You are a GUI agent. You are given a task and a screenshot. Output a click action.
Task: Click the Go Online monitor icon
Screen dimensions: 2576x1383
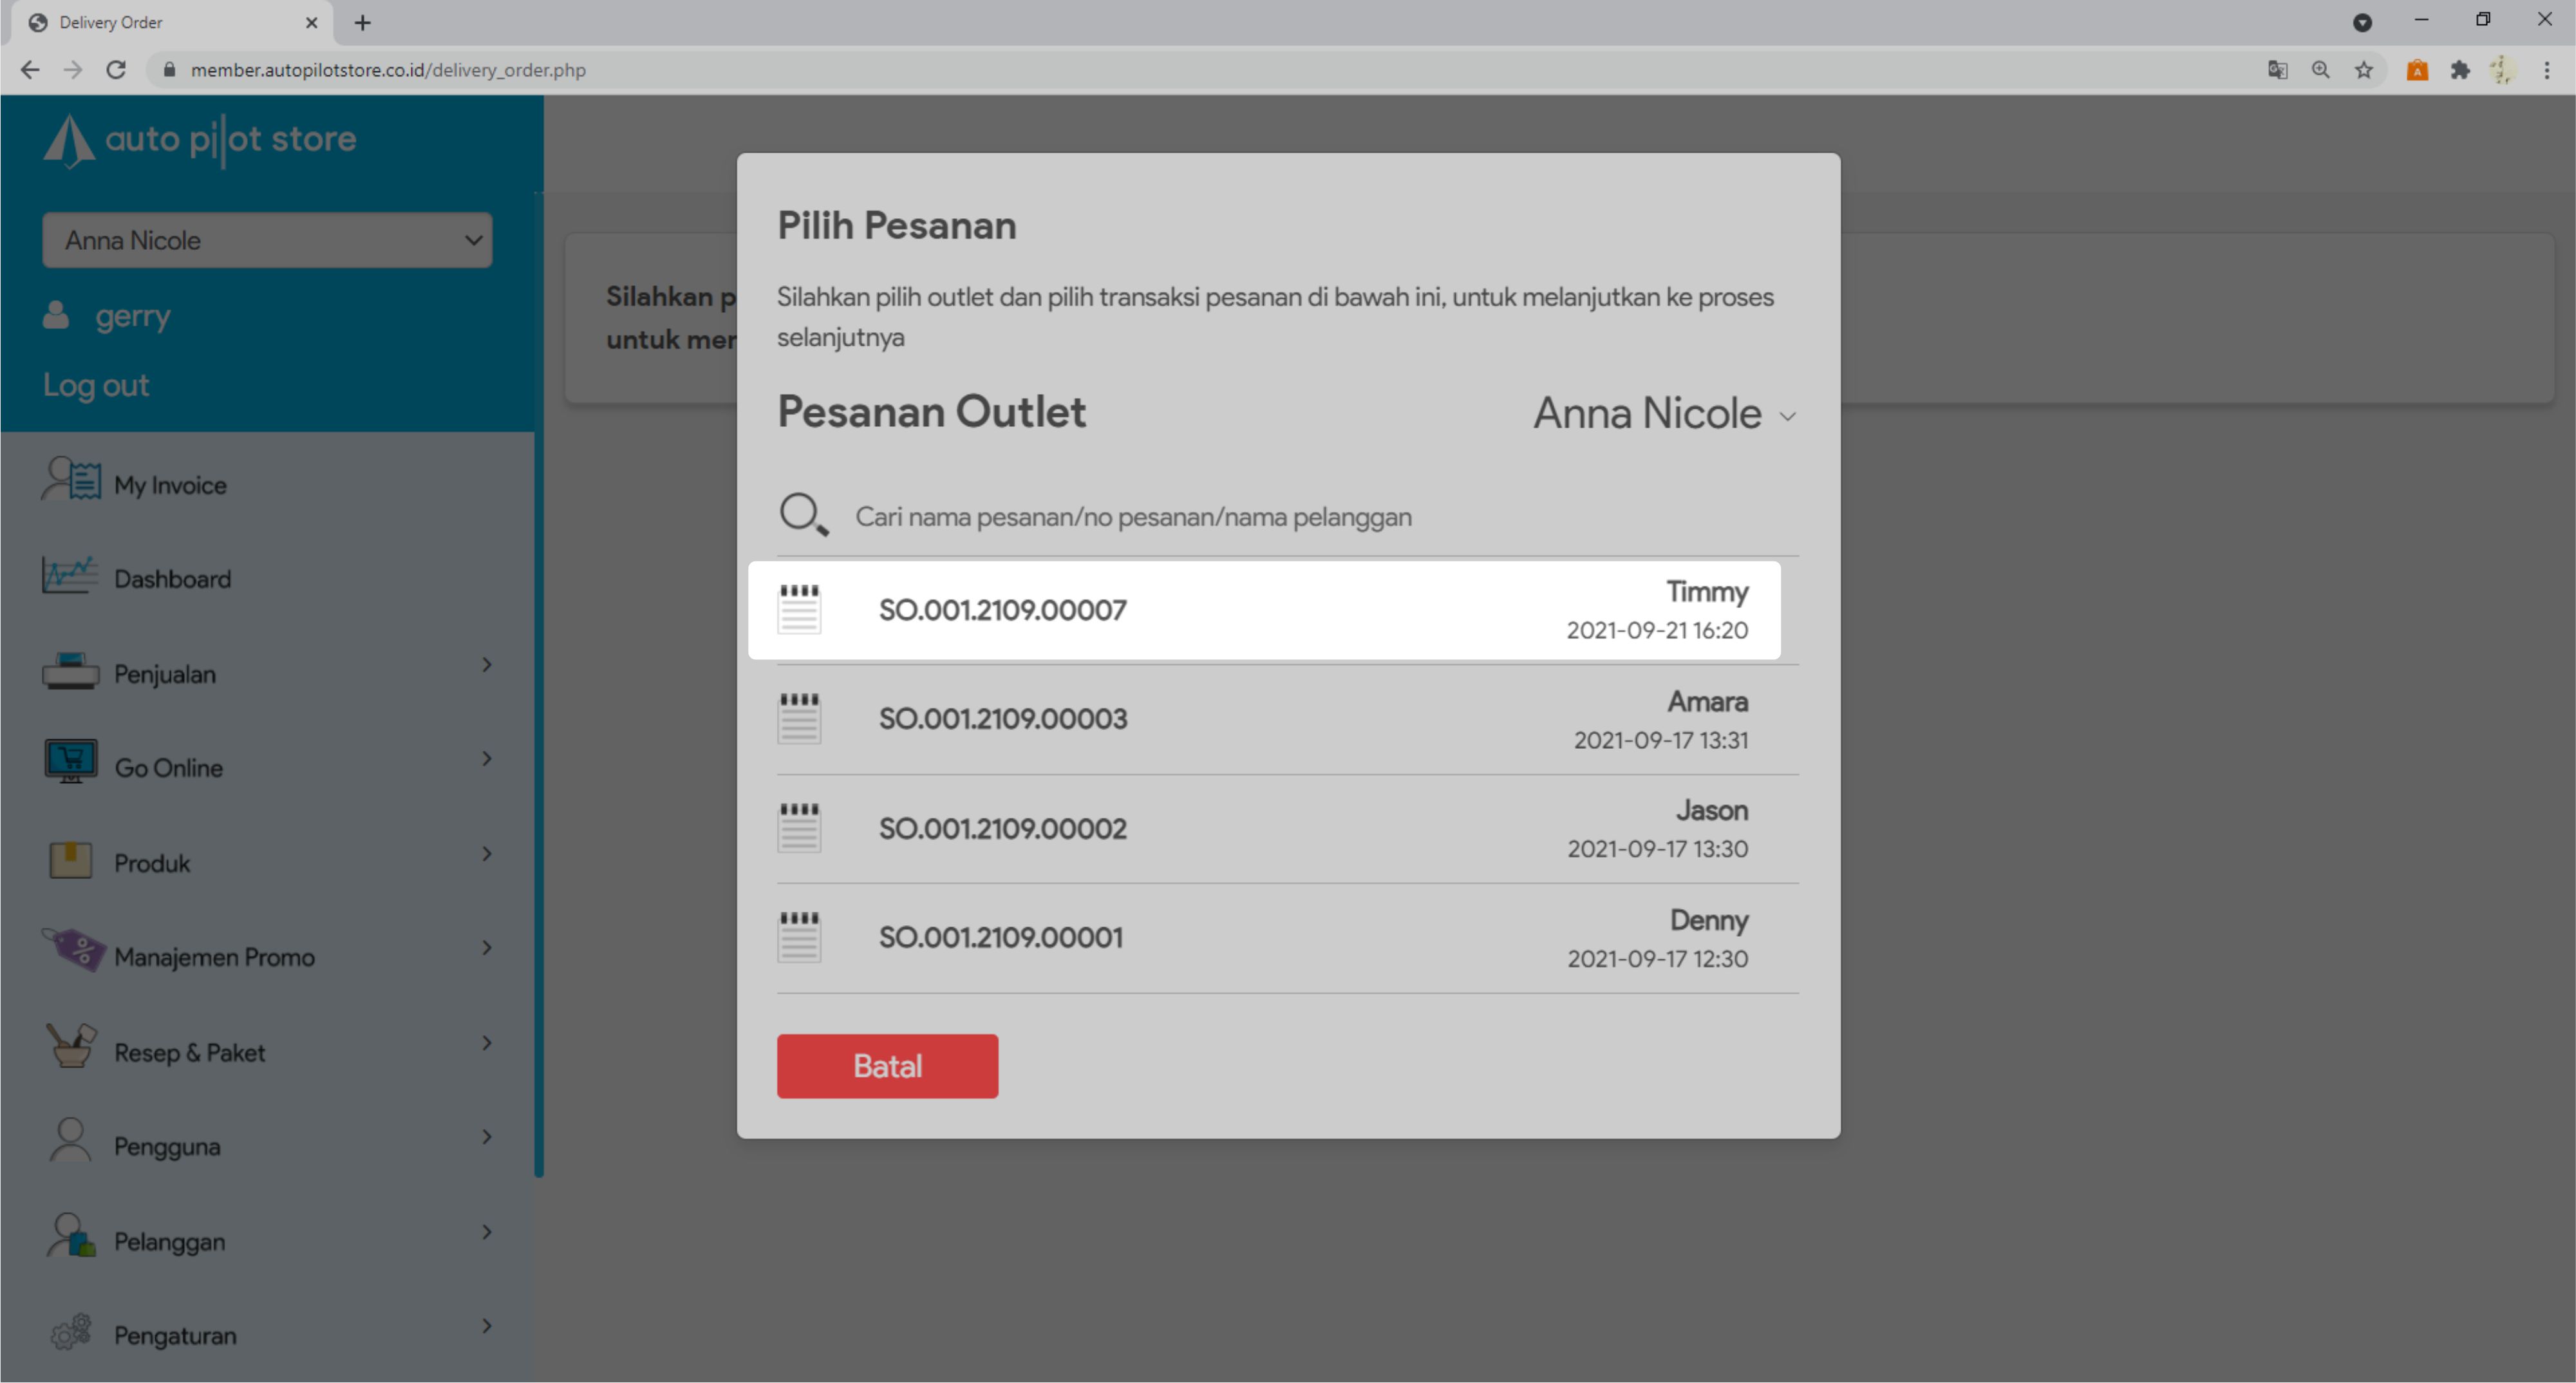pos(70,762)
